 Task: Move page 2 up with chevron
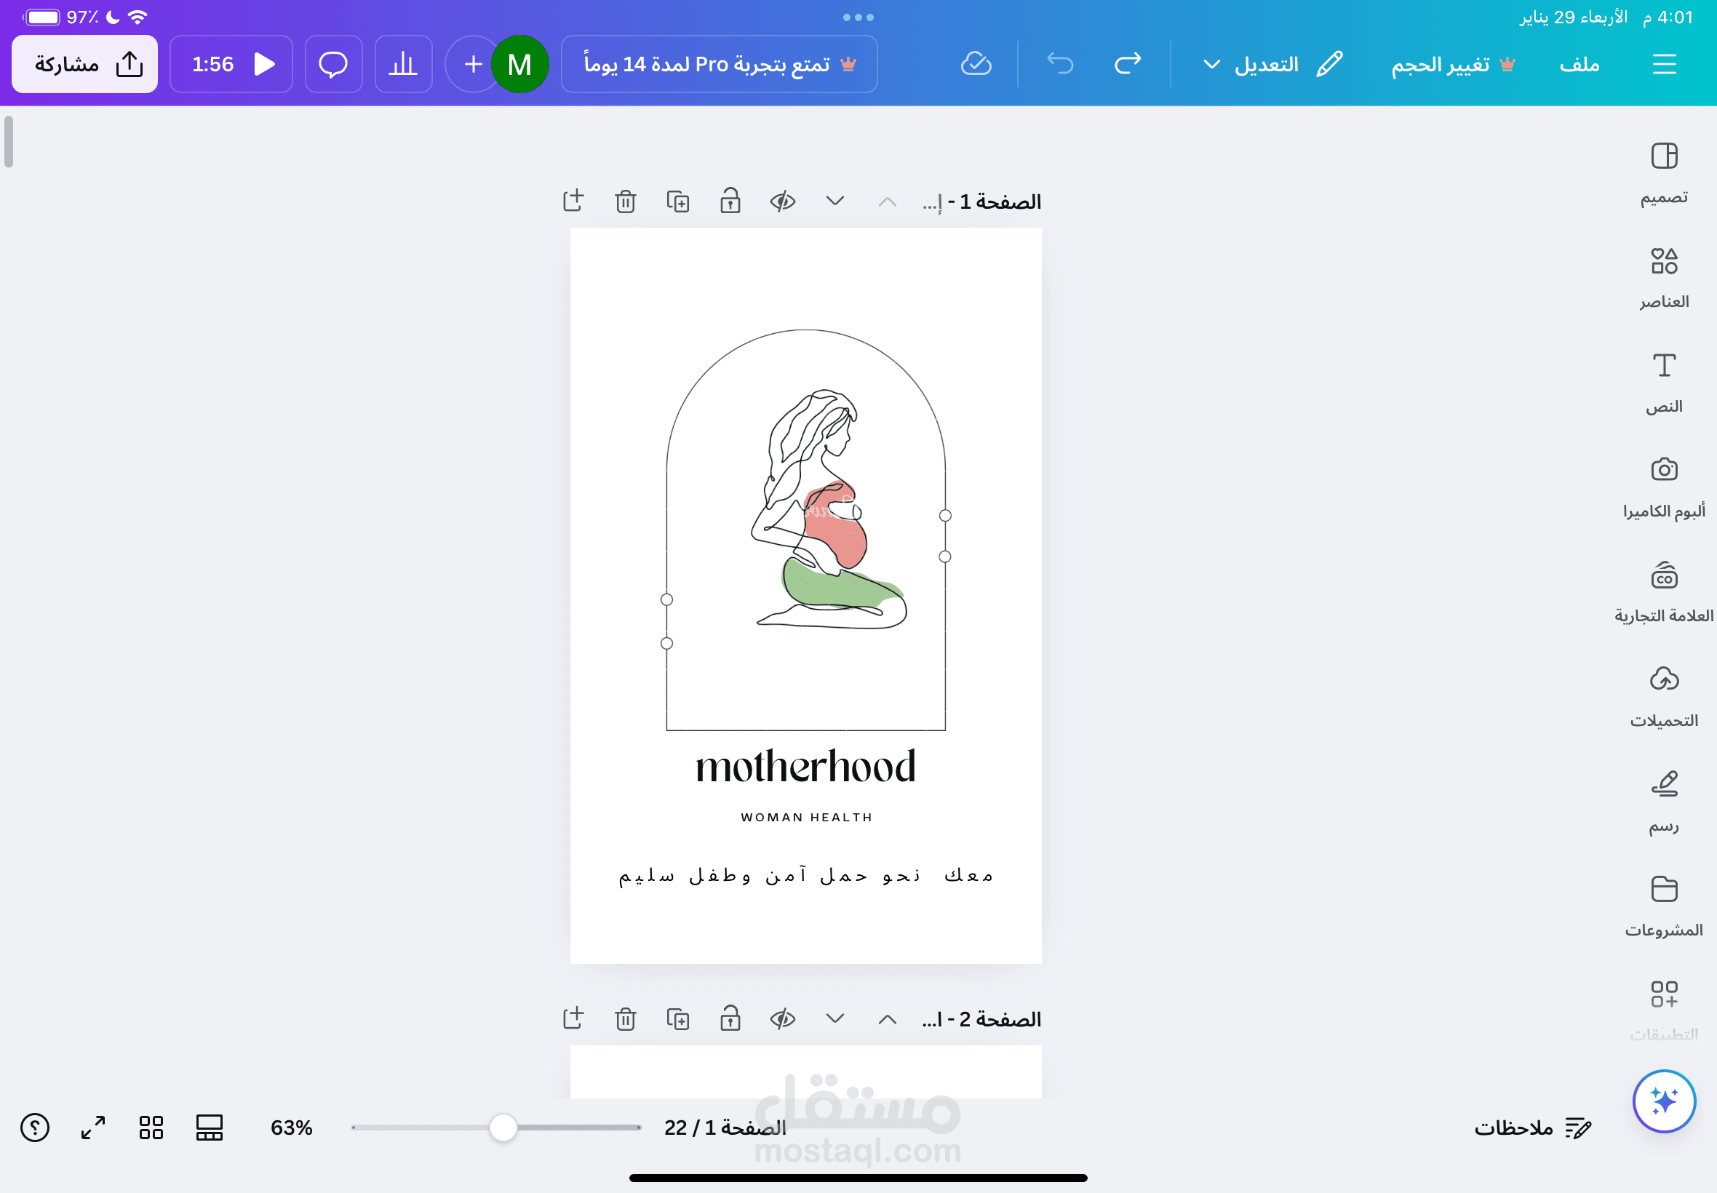coord(888,1019)
